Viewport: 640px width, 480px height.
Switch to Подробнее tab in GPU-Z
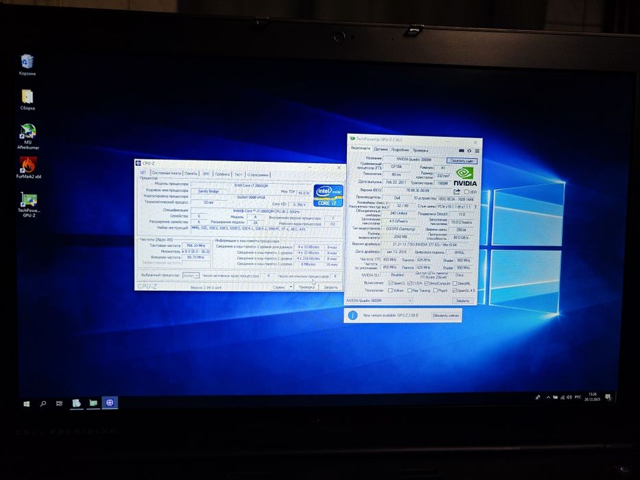pyautogui.click(x=400, y=149)
